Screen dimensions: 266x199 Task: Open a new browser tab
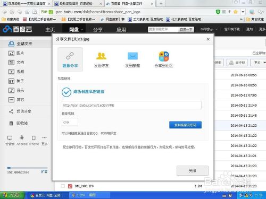161,4
